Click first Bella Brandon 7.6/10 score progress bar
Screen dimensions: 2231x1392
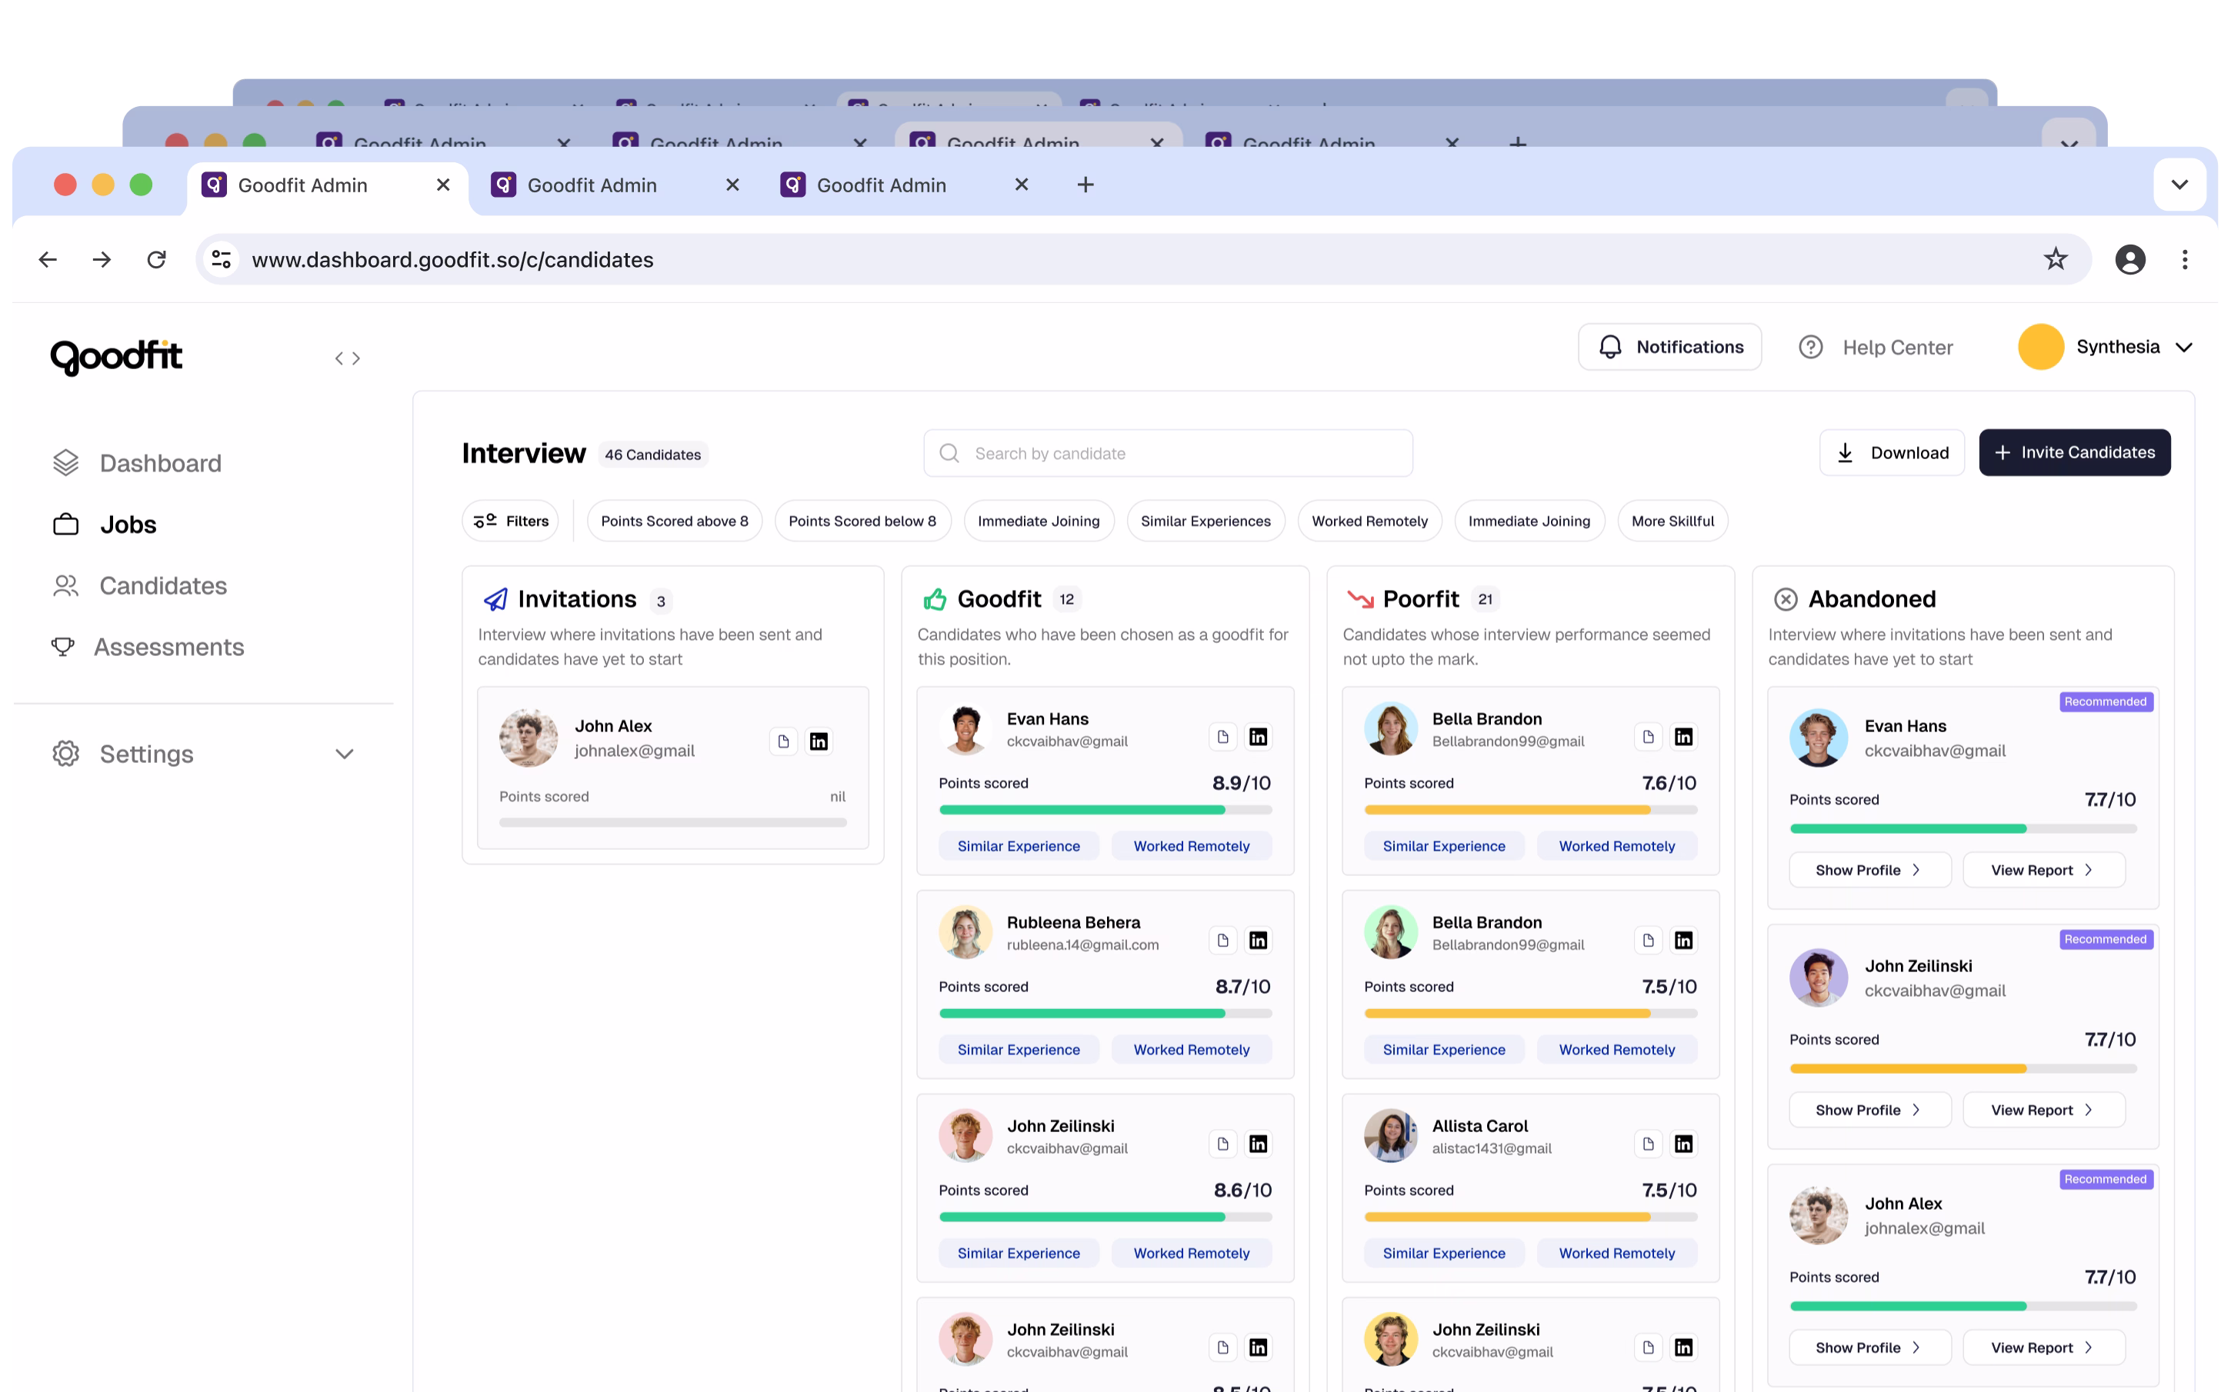[1530, 810]
